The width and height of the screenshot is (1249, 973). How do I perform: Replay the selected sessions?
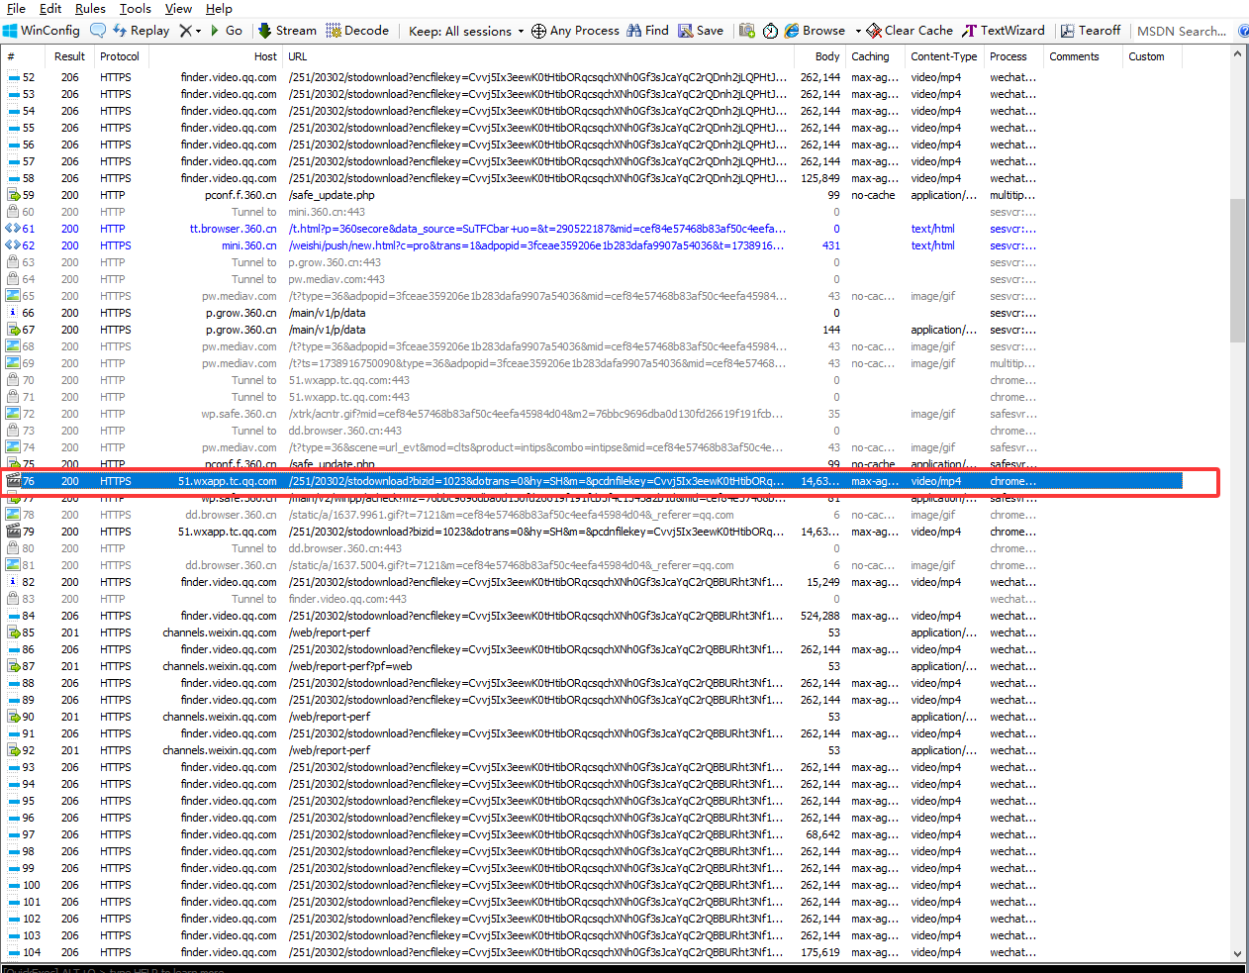141,31
